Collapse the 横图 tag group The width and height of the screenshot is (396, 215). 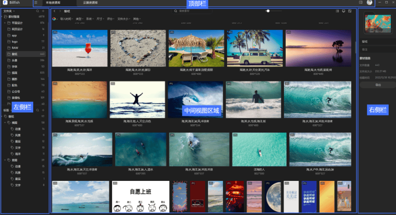point(5,123)
